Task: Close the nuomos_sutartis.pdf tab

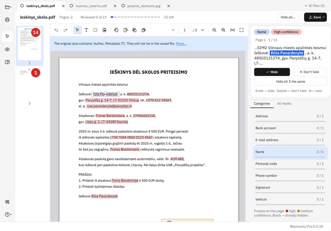Action: pos(115,6)
